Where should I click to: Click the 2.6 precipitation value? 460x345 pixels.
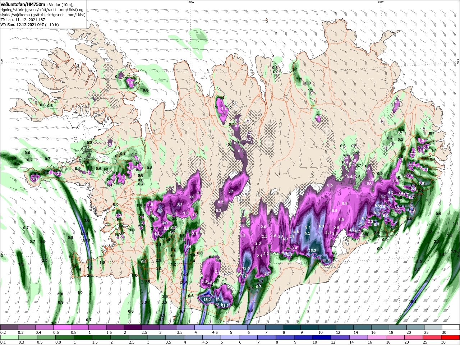[x=90, y=275]
